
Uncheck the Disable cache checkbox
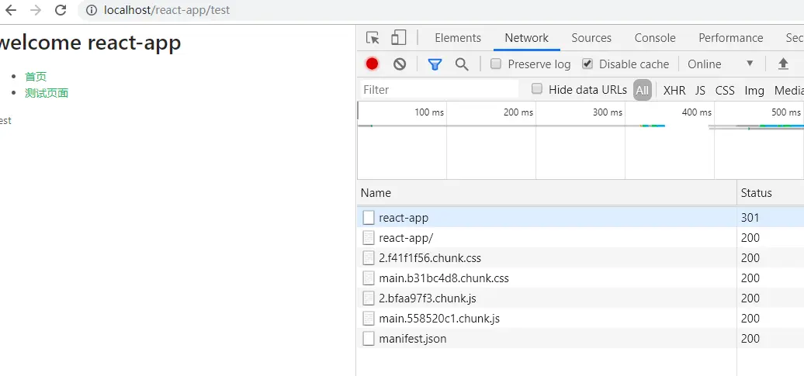[x=587, y=64]
